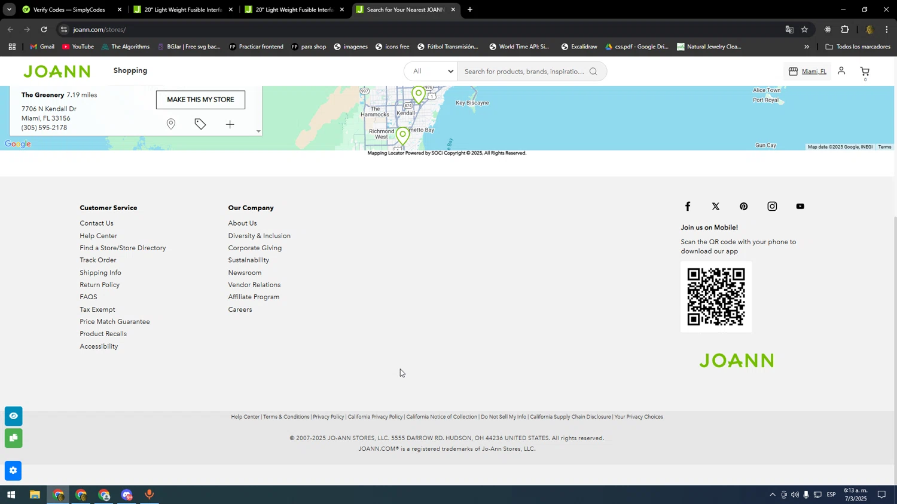Open the Gmail bookmark
This screenshot has height=504, width=897.
click(42, 47)
